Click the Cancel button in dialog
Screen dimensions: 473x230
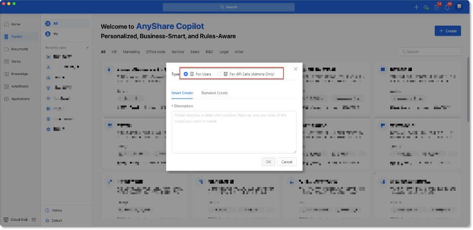click(x=287, y=162)
